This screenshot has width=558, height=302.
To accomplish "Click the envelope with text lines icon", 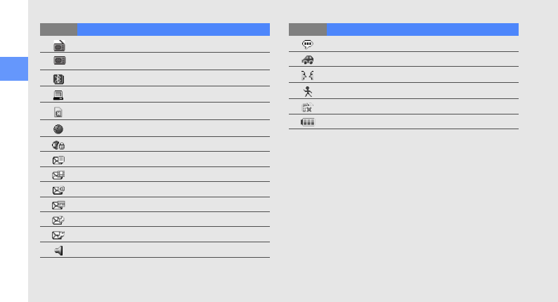I will click(x=58, y=160).
